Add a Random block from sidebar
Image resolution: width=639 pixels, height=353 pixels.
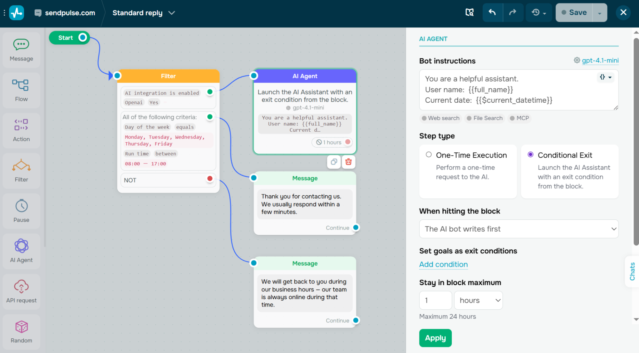(21, 332)
